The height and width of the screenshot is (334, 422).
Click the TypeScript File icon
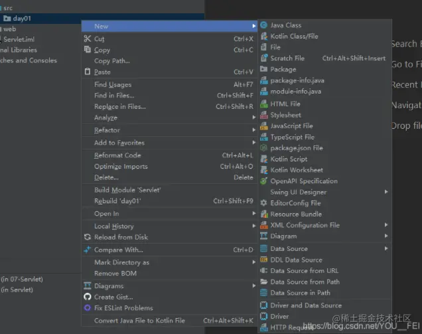tap(264, 137)
